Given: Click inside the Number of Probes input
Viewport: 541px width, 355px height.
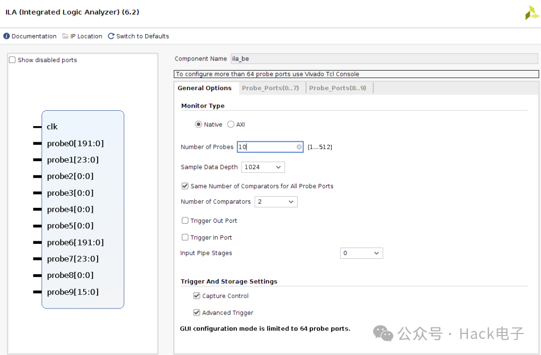Looking at the screenshot, I should (265, 147).
